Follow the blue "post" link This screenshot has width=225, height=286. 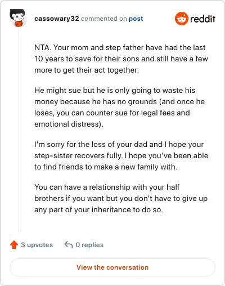136,19
